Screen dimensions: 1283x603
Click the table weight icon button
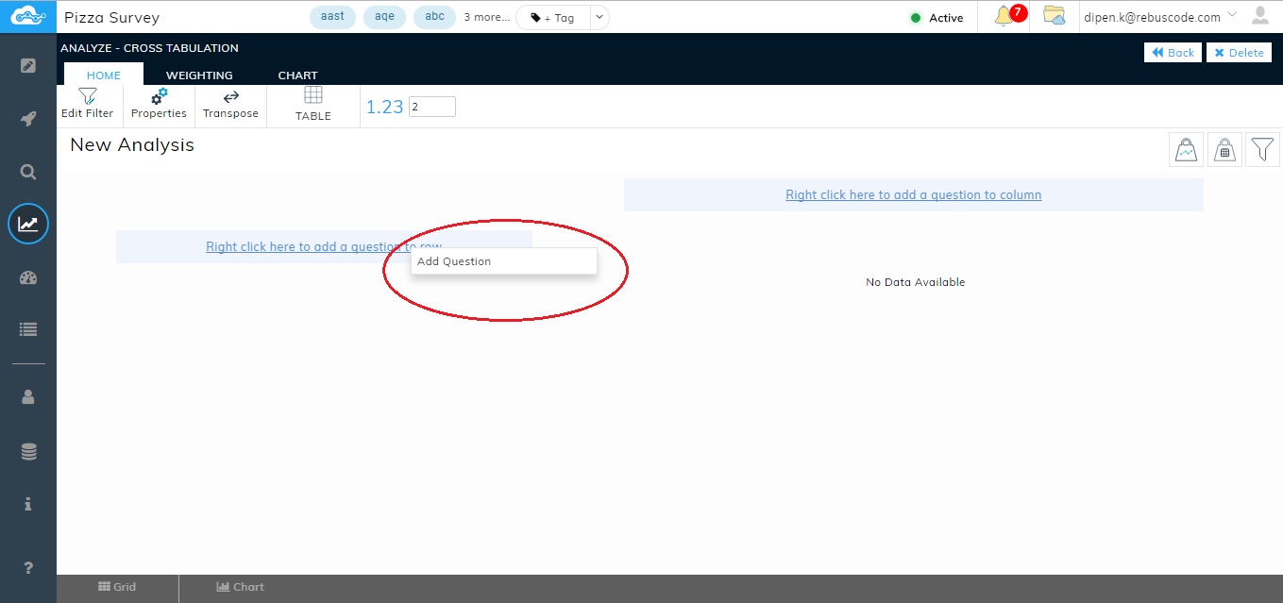(1224, 149)
